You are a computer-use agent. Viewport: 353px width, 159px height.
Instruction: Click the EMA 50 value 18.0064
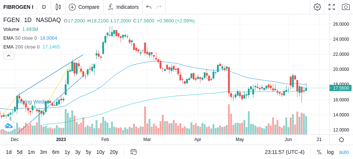[49, 38]
